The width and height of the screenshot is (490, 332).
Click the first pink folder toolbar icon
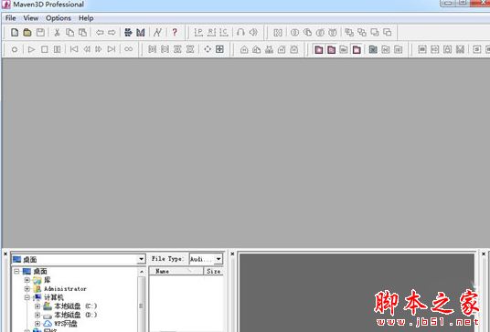point(319,49)
